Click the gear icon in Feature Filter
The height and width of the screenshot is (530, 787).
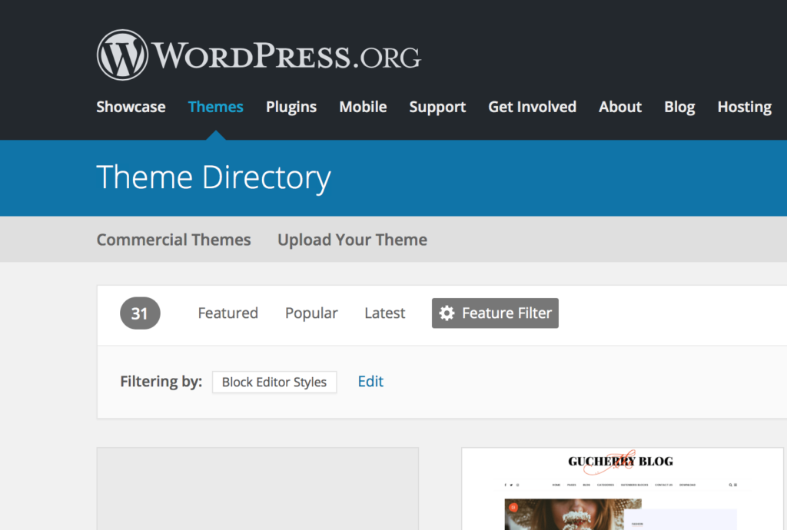tap(447, 313)
